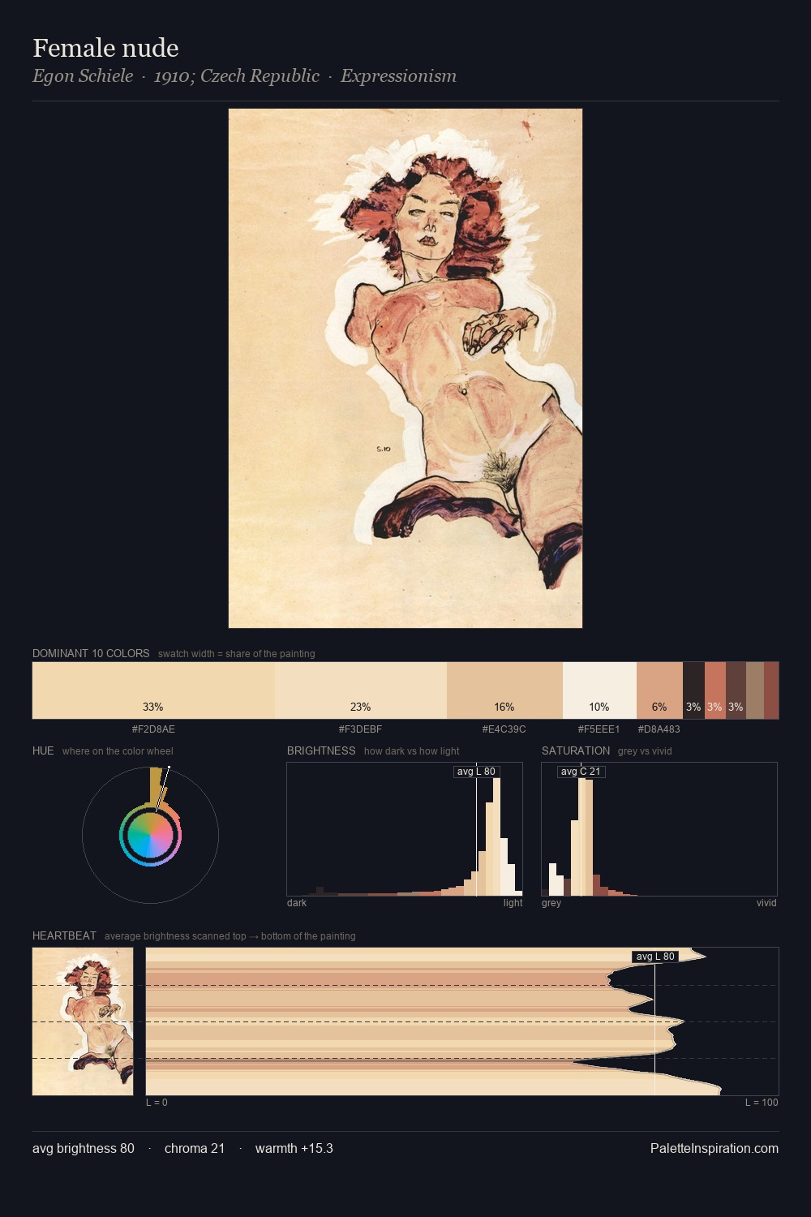Click hex code '#E4C39C' label
The width and height of the screenshot is (811, 1217).
click(504, 729)
